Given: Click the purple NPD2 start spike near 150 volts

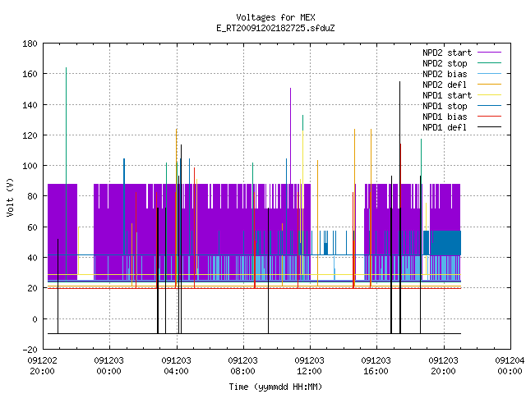Looking at the screenshot, I should (x=290, y=134).
